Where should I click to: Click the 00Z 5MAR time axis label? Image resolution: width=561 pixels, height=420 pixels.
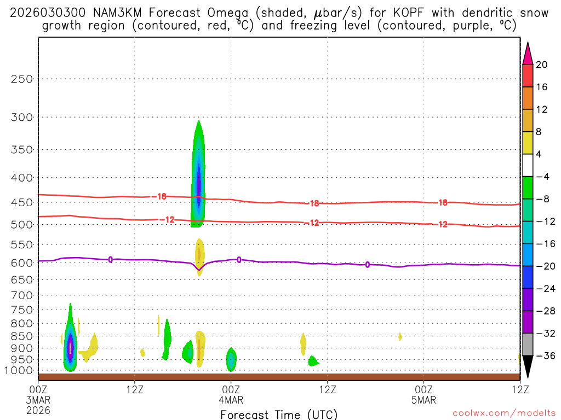pyautogui.click(x=424, y=395)
